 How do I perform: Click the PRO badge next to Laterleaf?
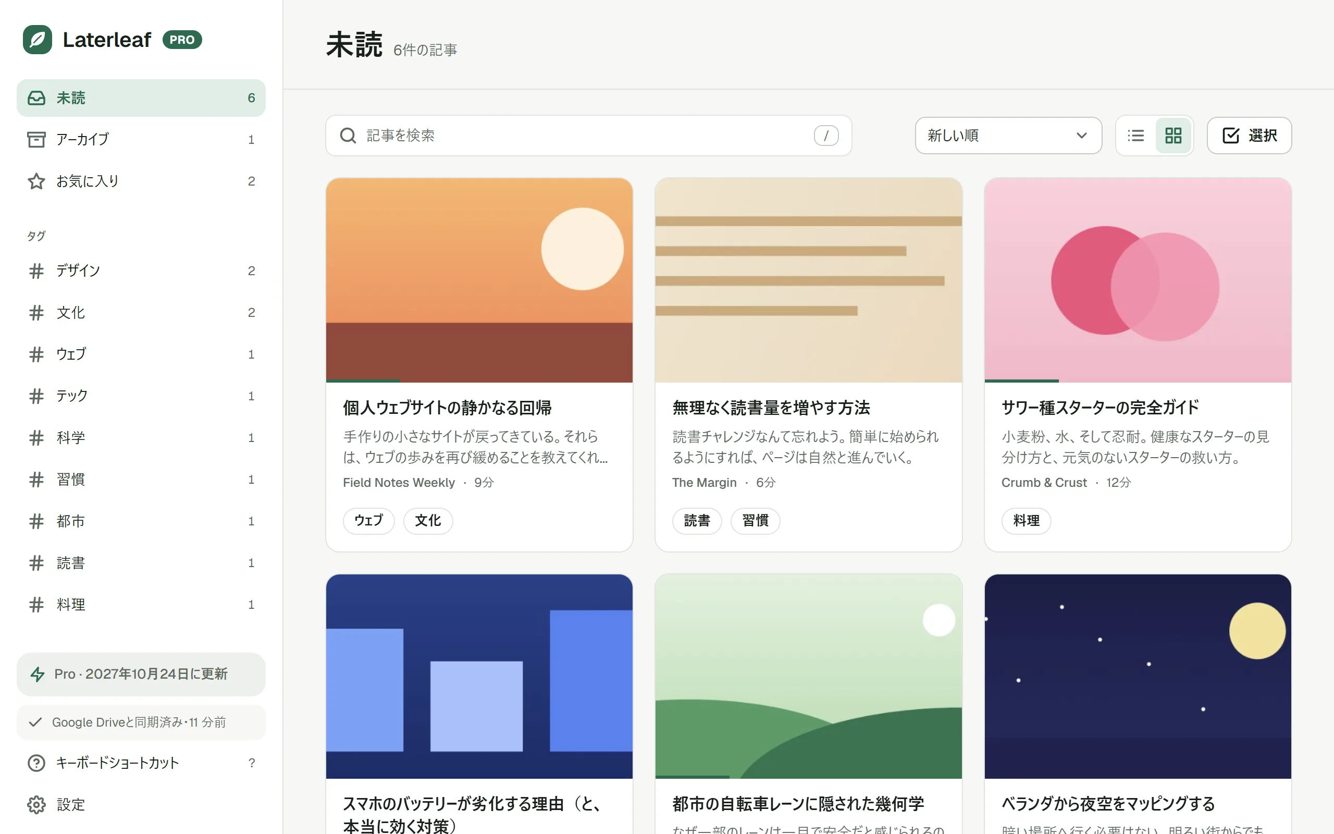pyautogui.click(x=182, y=40)
